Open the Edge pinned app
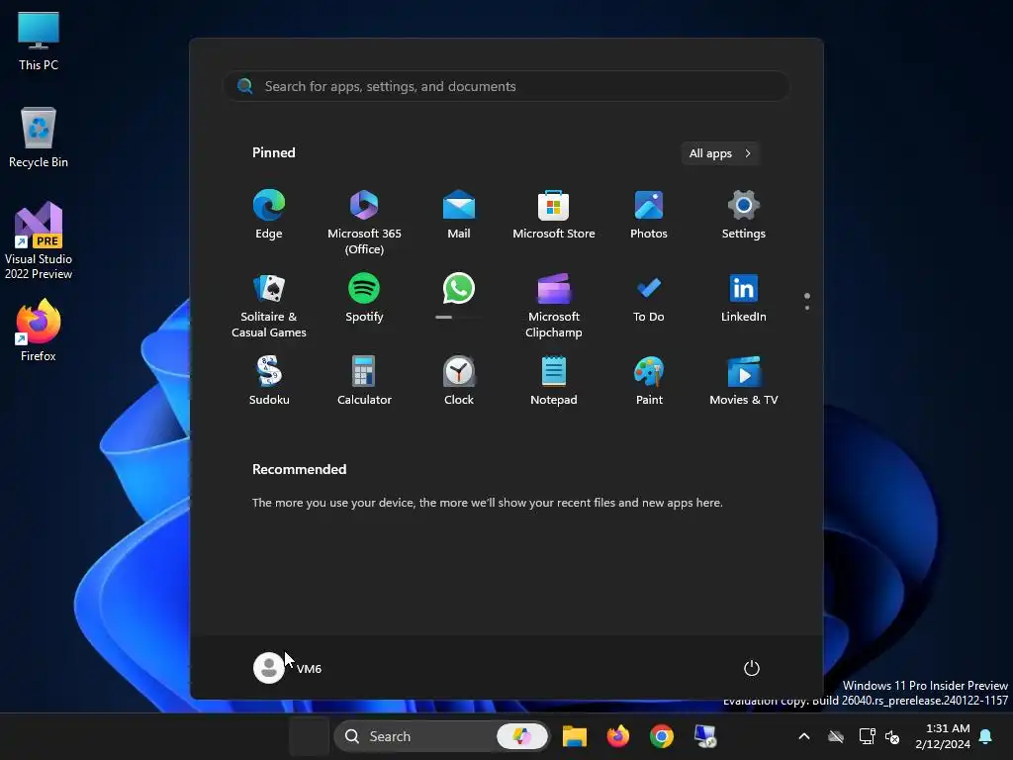The width and height of the screenshot is (1013, 760). click(269, 215)
